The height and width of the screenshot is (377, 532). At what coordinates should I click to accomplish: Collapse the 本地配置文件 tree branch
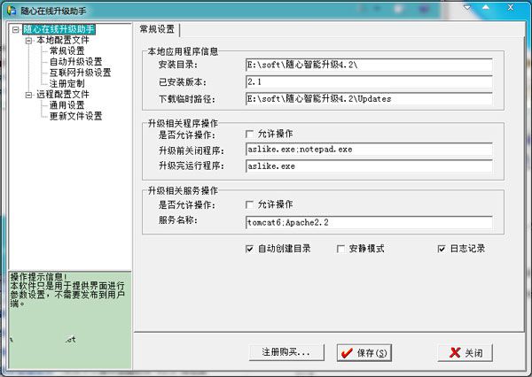pyautogui.click(x=29, y=40)
